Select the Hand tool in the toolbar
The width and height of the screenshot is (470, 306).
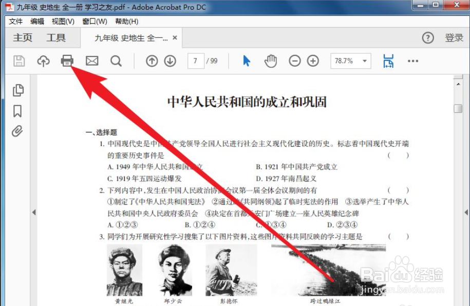[x=271, y=60]
